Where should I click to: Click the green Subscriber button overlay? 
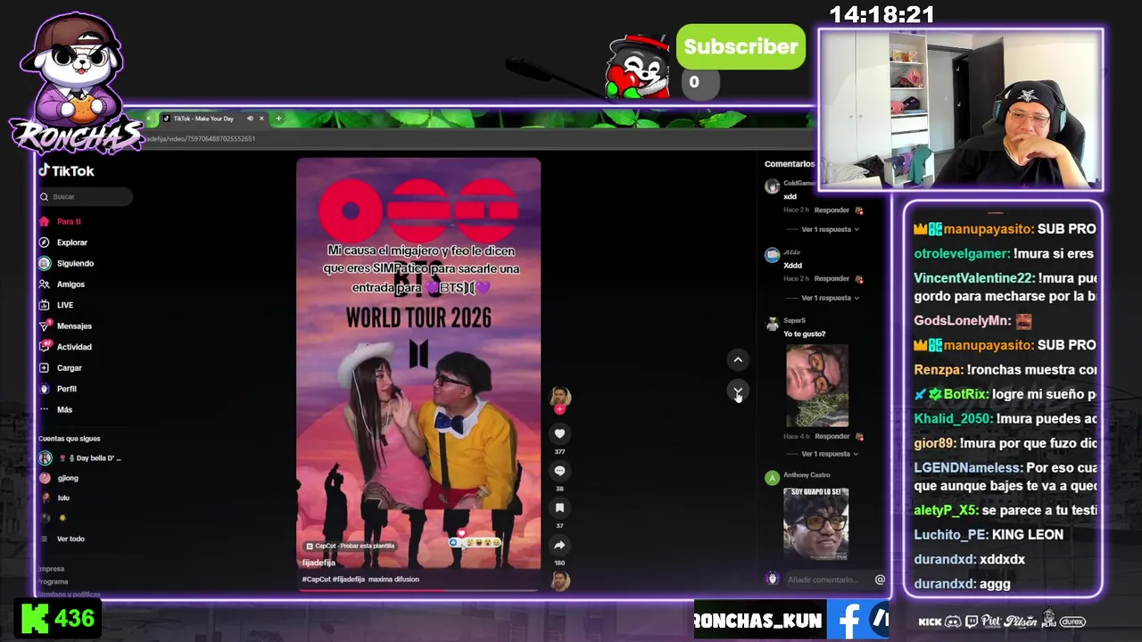741,46
